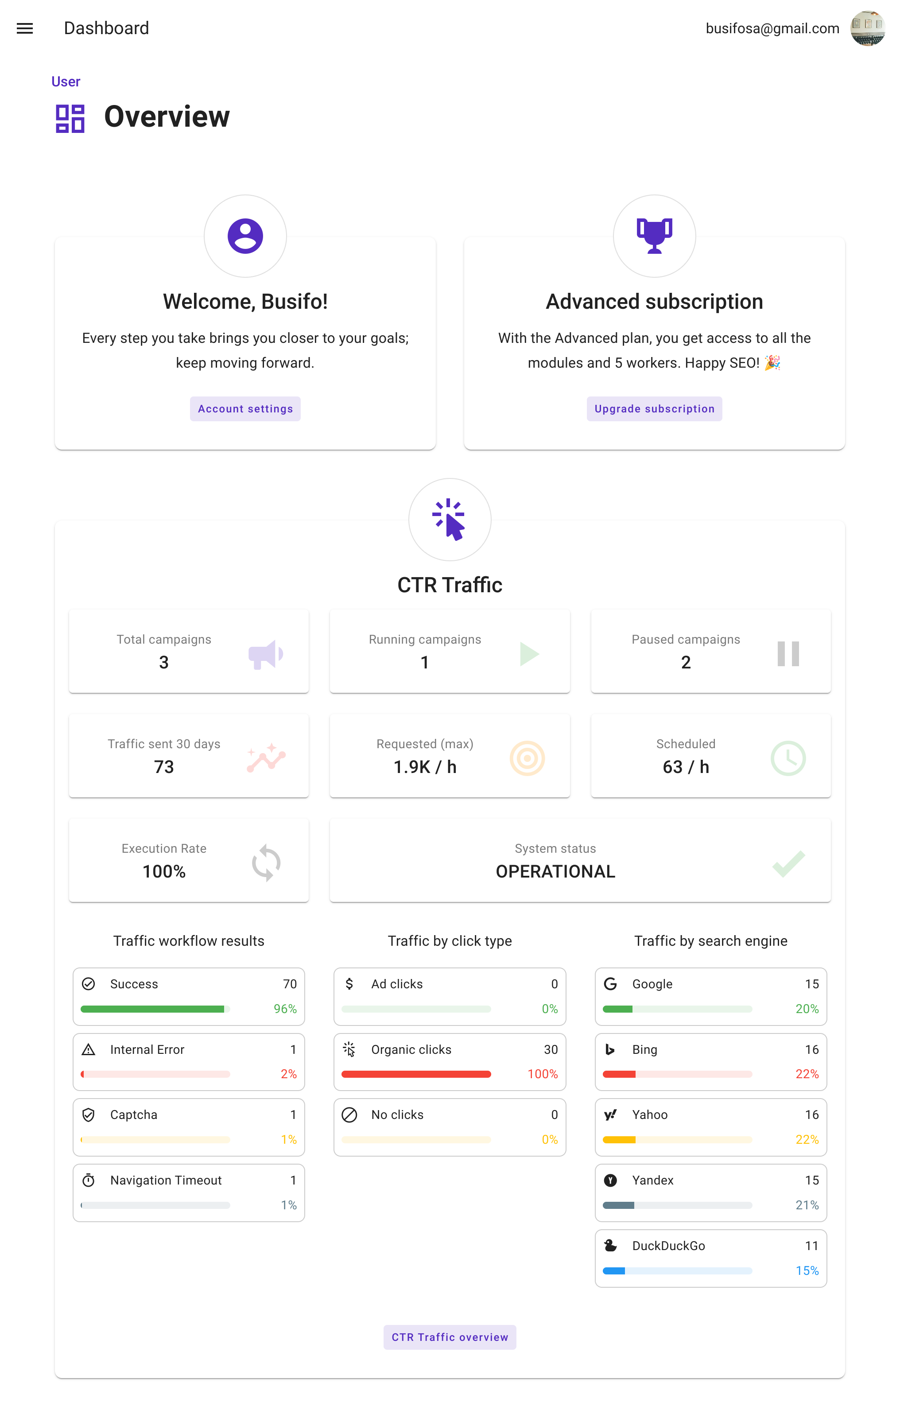Image resolution: width=900 pixels, height=1406 pixels.
Task: Click the busifosa@gmail.com account label
Action: 772,28
